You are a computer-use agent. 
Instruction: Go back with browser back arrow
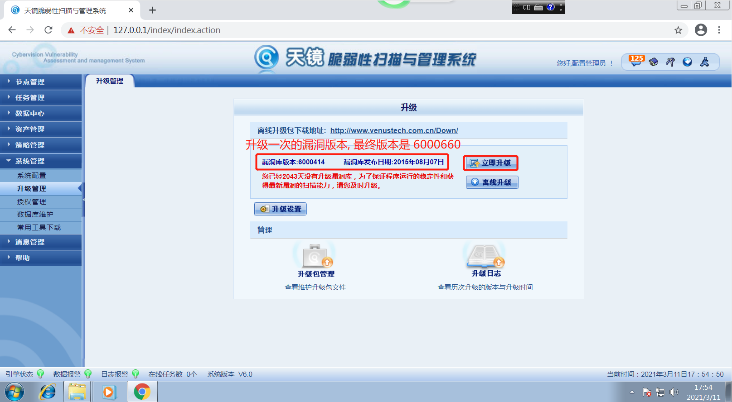coord(12,30)
